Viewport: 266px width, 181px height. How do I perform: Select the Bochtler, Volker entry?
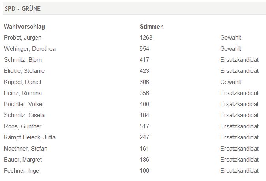click(24, 104)
